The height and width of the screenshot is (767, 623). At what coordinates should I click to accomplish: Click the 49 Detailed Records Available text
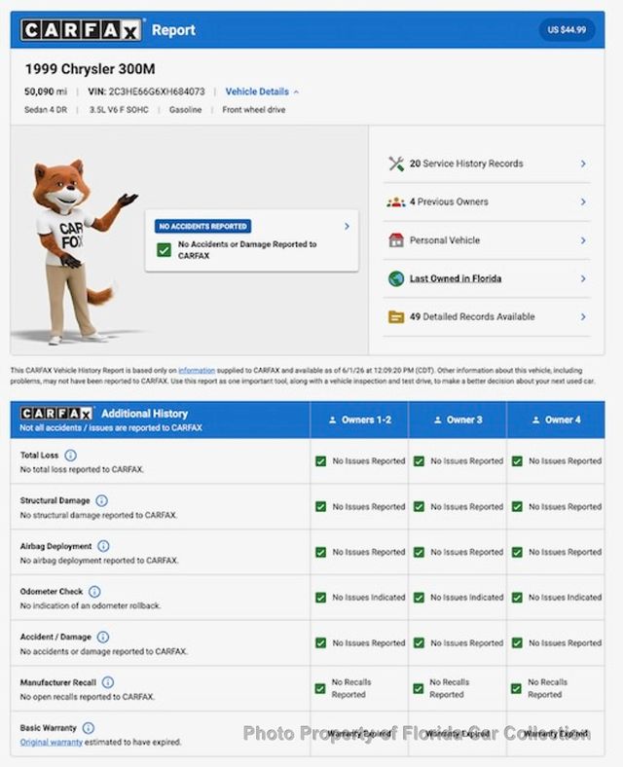coord(472,317)
